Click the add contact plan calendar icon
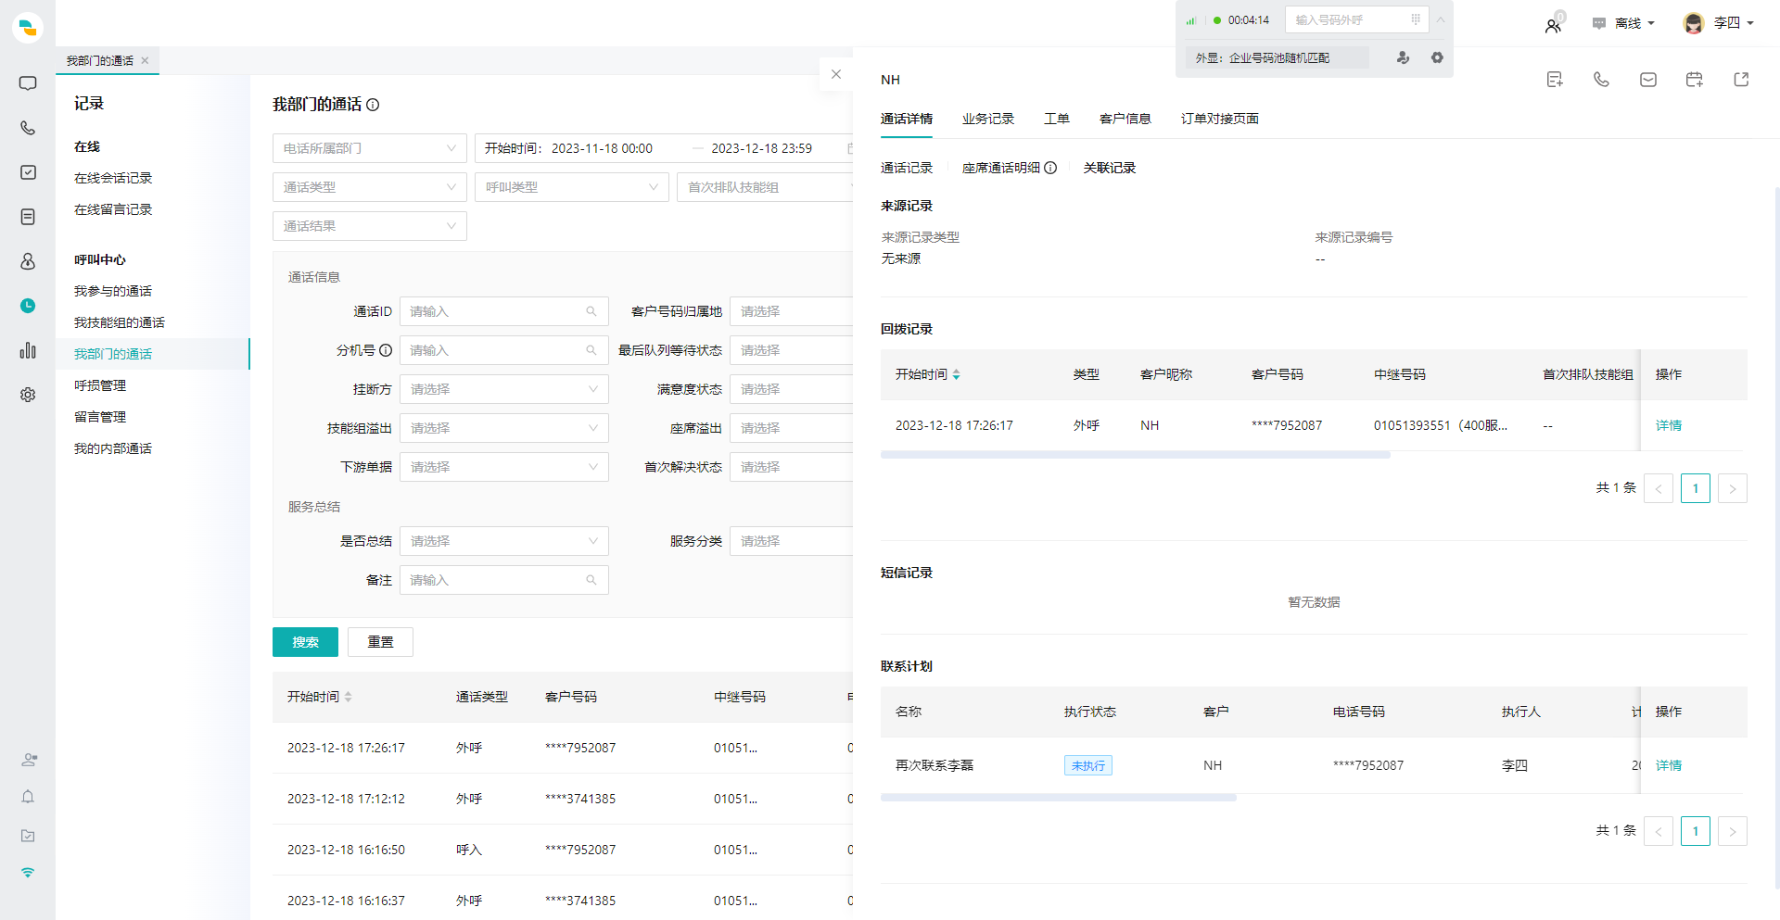 pos(1695,80)
